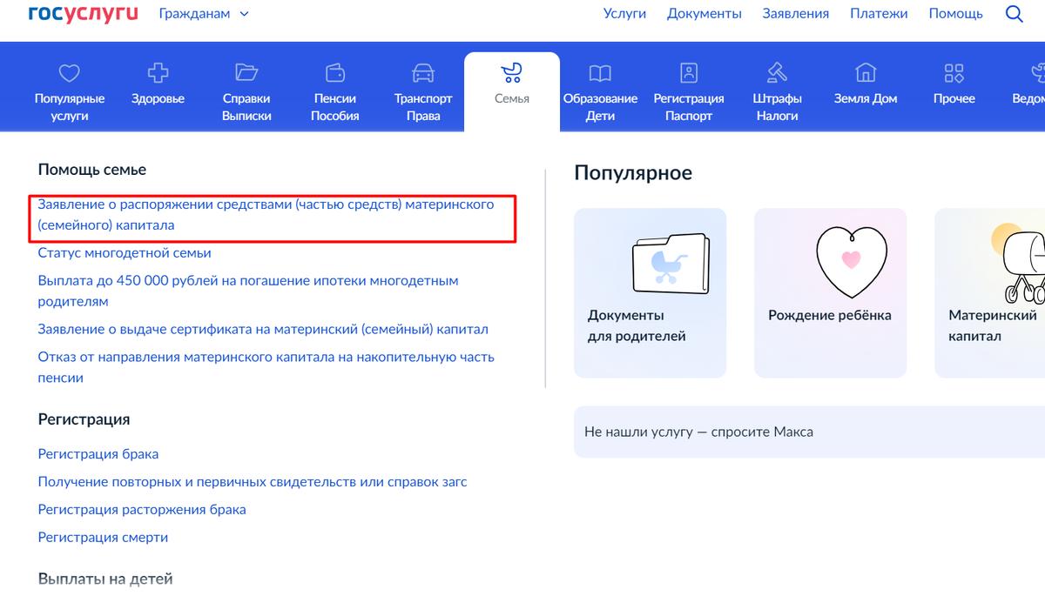1045x596 pixels.
Task: Select the Регистрация Паспорт icon
Action: coord(689,73)
